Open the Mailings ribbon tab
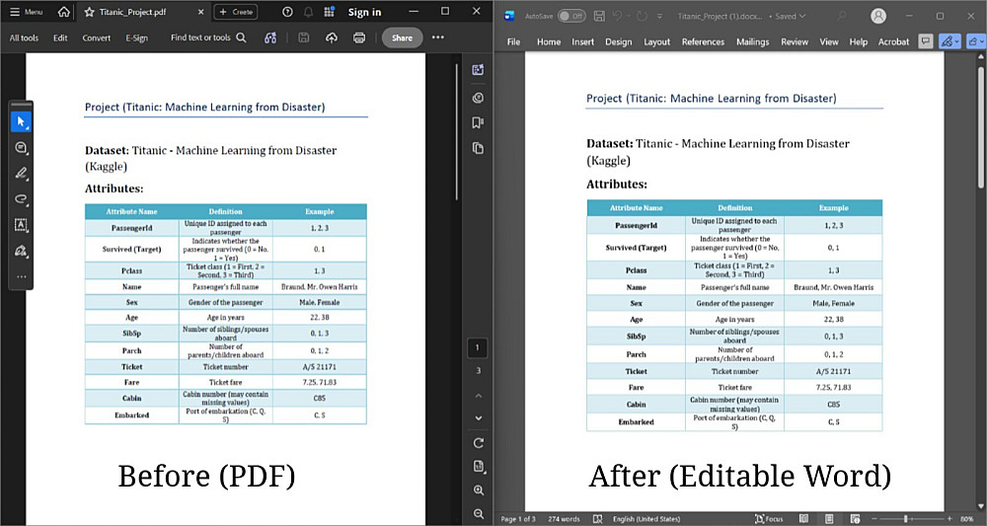Screen dimensions: 987x526 752,41
